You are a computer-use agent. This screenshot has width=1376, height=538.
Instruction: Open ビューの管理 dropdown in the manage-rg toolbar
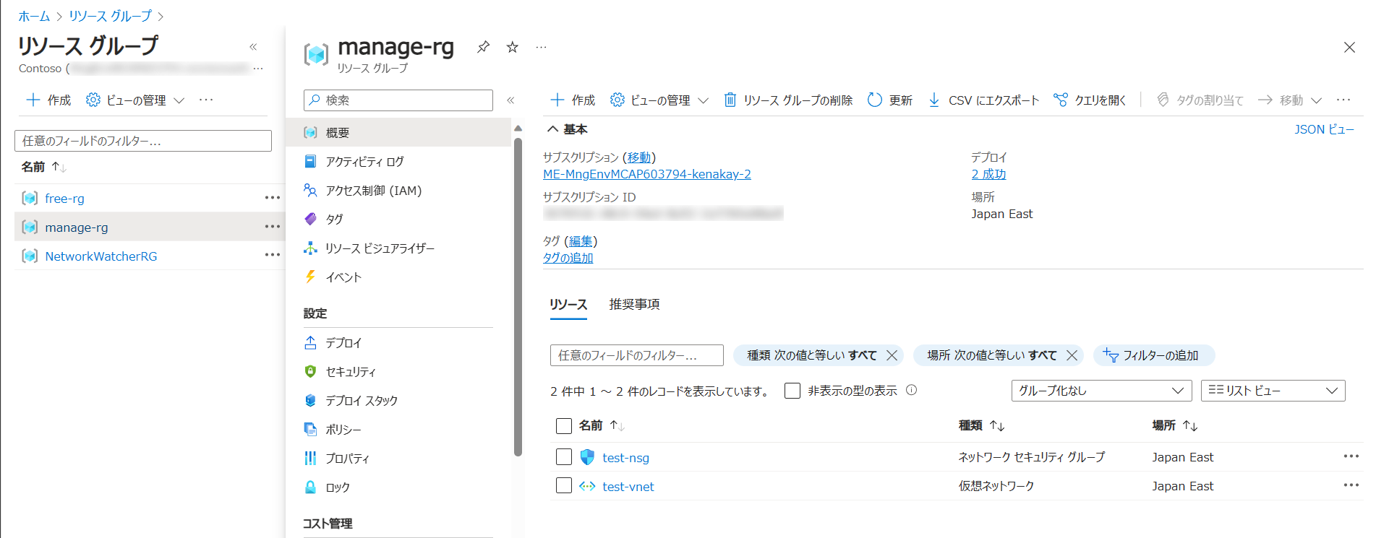click(659, 100)
